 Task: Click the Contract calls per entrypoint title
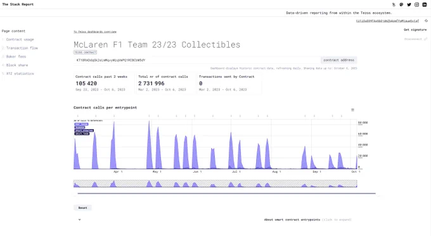[x=105, y=108]
